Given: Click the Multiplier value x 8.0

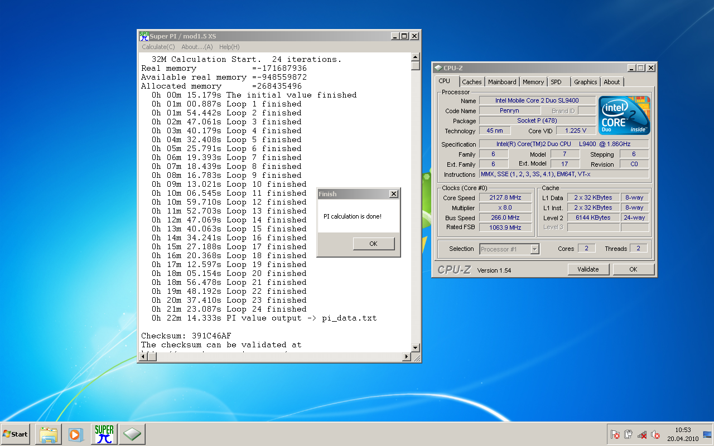Looking at the screenshot, I should (504, 208).
